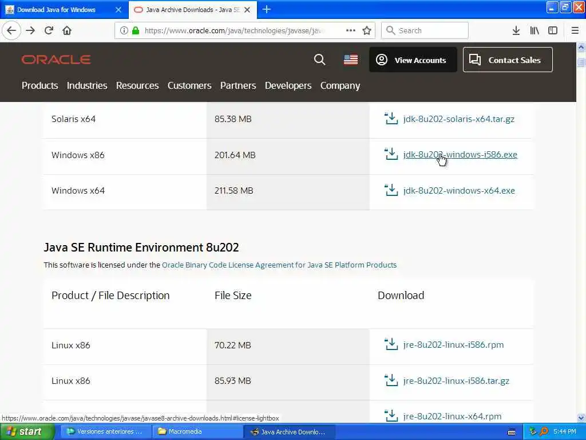Click download icon beside jre-8u202-linux-x64.rpm
The height and width of the screenshot is (440, 586).
(391, 416)
